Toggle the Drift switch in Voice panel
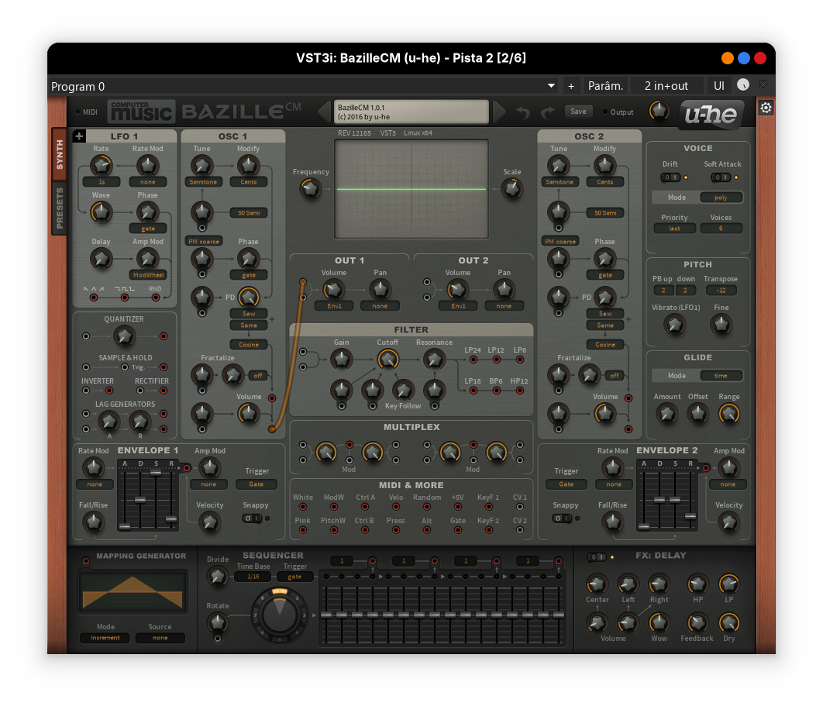 670,177
